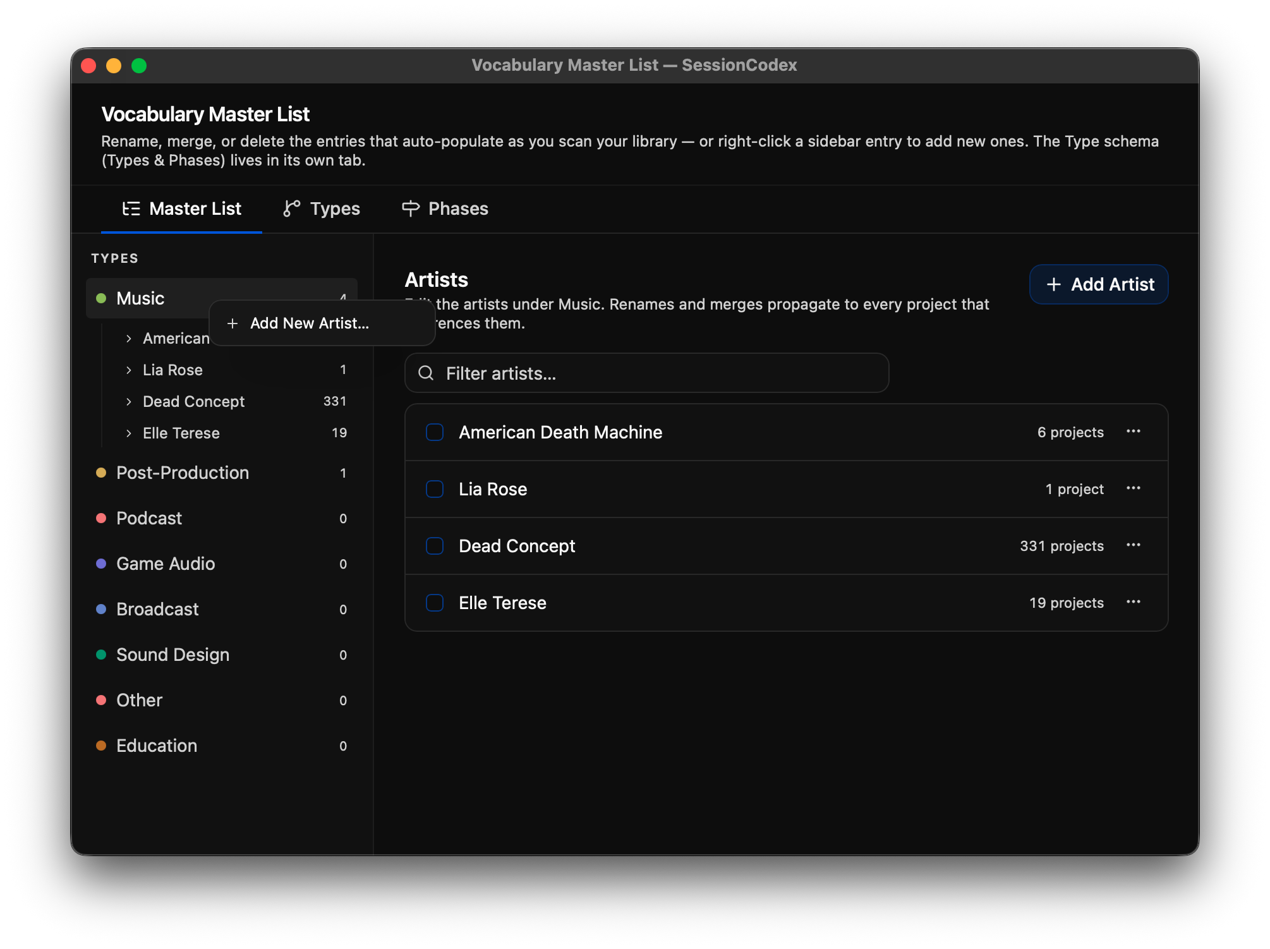This screenshot has width=1270, height=949.
Task: Click the search magnifier icon in filter
Action: click(x=426, y=373)
